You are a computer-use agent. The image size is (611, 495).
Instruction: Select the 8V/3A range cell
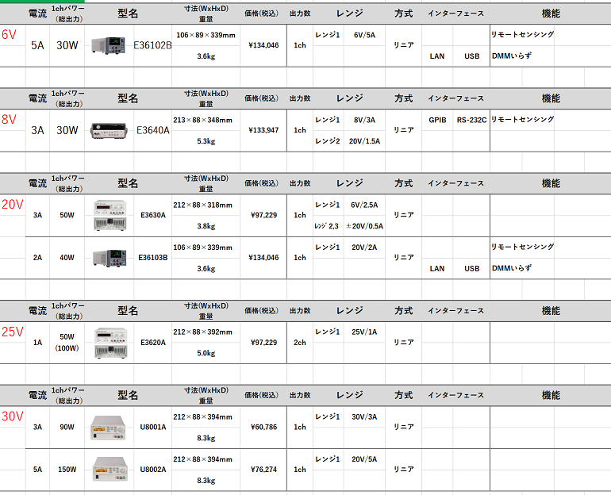point(364,120)
